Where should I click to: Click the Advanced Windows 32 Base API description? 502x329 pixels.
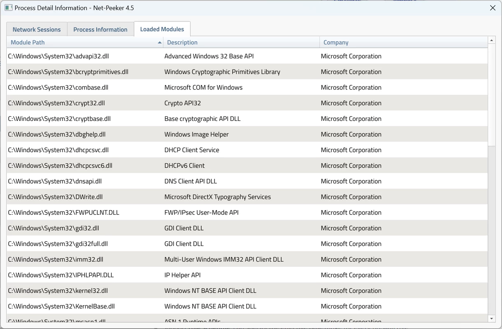209,56
